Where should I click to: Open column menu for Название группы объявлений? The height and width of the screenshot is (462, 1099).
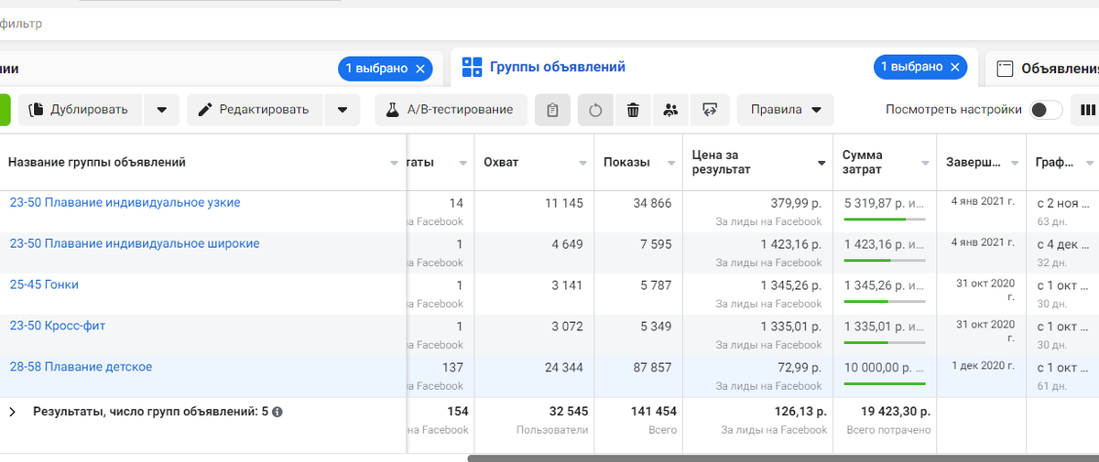point(394,163)
